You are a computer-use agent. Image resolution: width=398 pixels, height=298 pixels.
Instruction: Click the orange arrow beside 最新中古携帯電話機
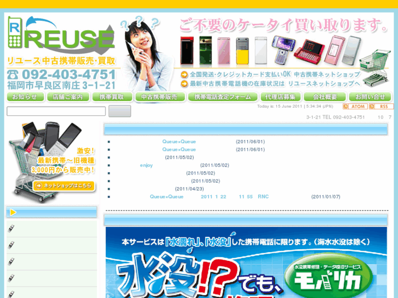(184, 84)
